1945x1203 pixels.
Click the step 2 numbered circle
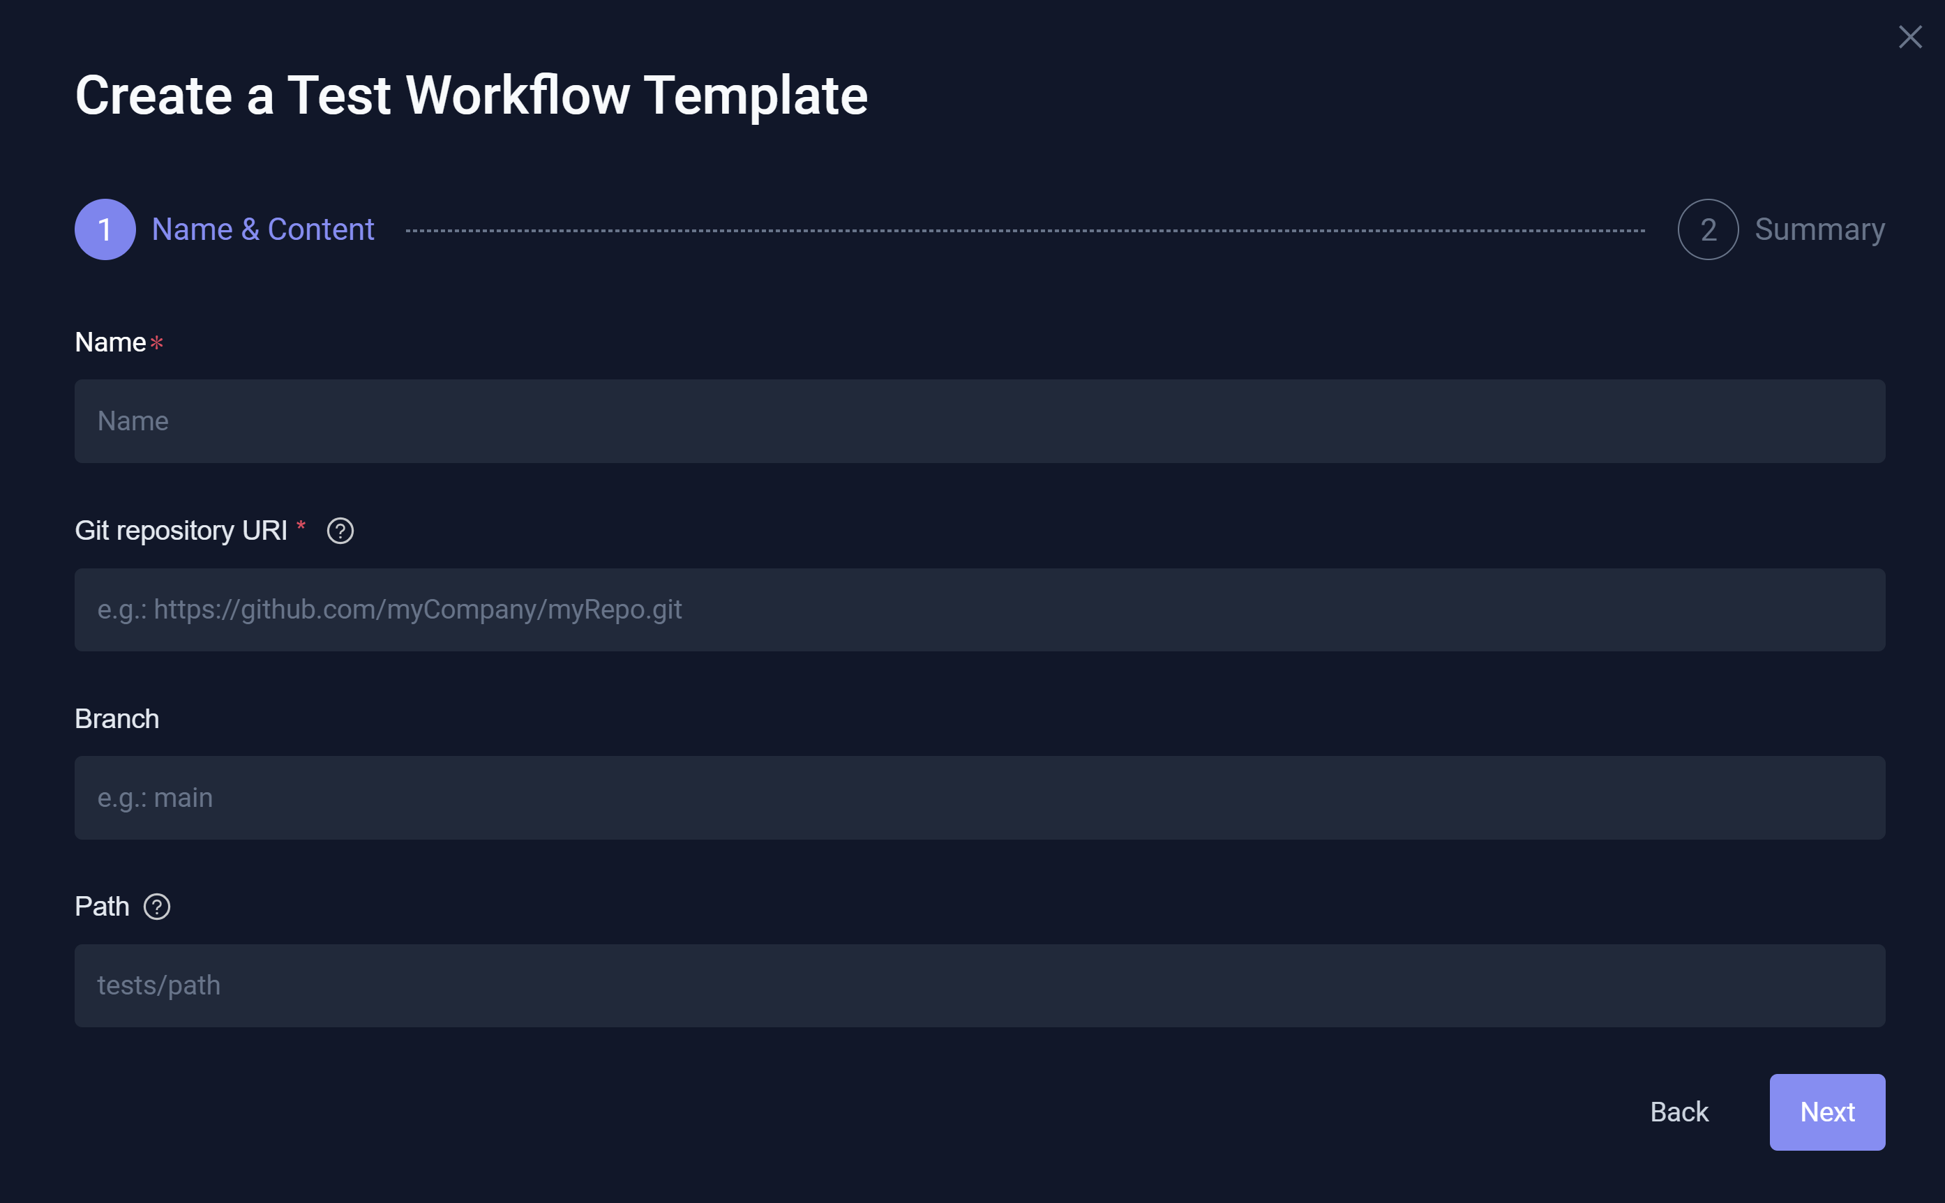[1706, 229]
